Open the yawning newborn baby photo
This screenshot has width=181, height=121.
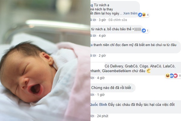(x=45, y=60)
